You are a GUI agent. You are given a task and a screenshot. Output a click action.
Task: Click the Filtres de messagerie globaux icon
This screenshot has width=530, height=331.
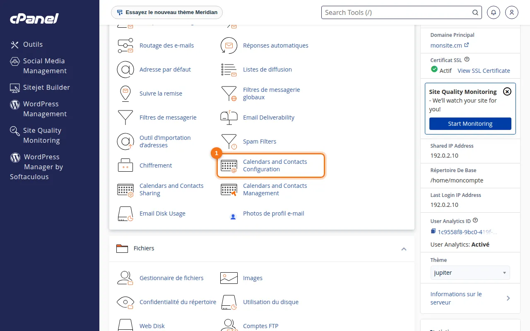click(x=229, y=94)
